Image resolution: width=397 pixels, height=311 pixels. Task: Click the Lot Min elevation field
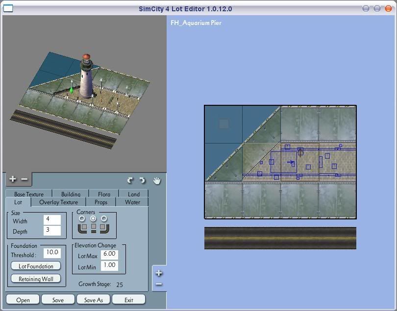click(109, 266)
